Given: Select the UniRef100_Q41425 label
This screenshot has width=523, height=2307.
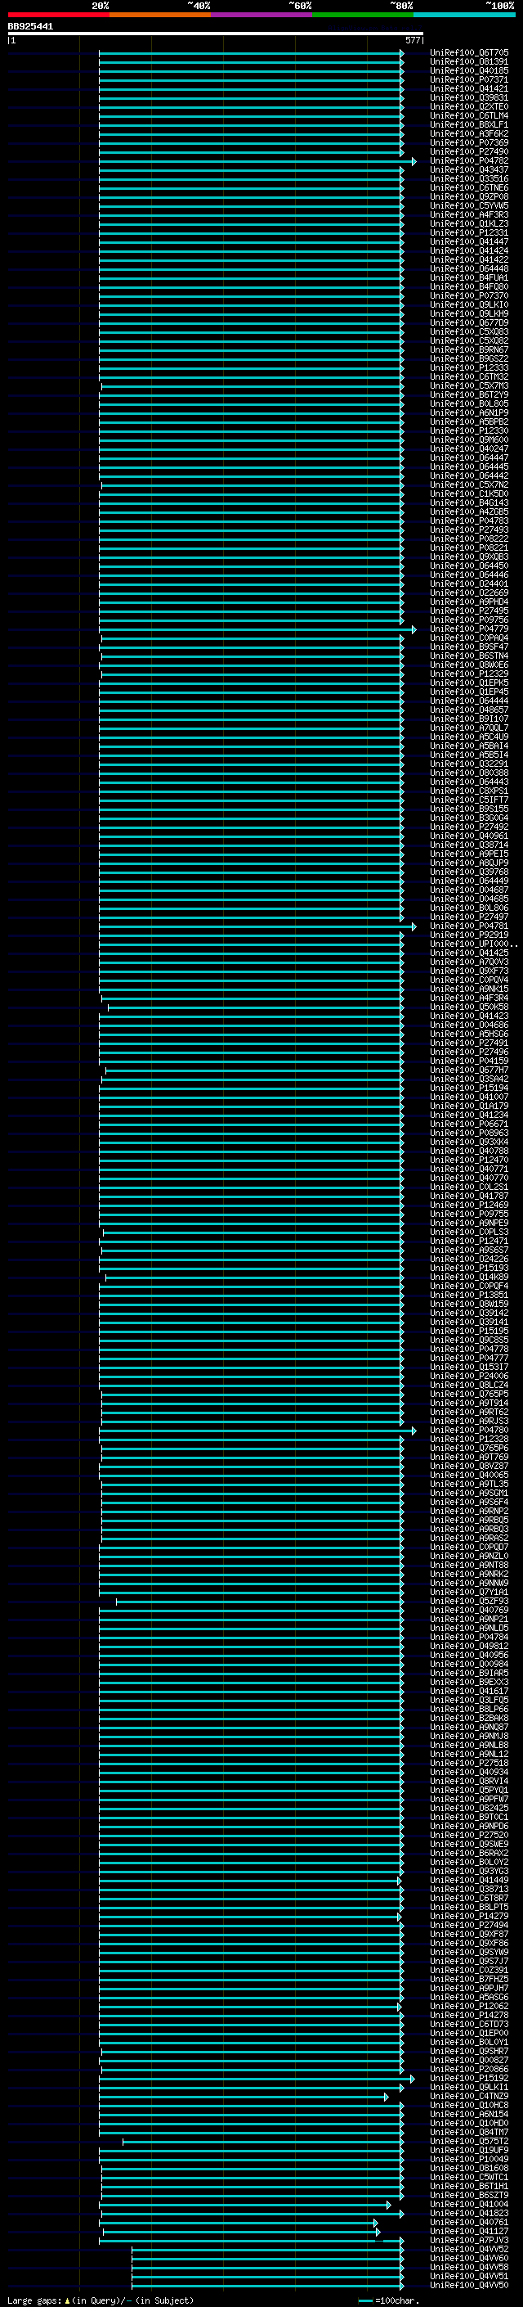Looking at the screenshot, I should [468, 953].
